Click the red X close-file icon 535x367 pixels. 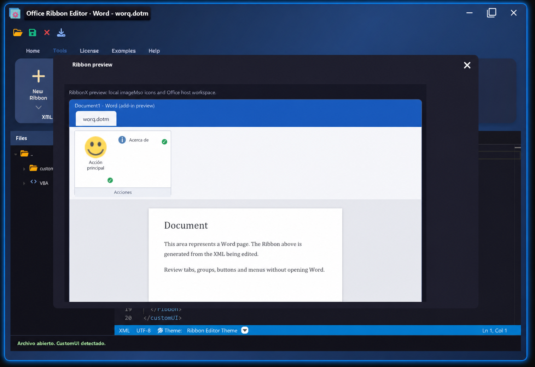47,32
